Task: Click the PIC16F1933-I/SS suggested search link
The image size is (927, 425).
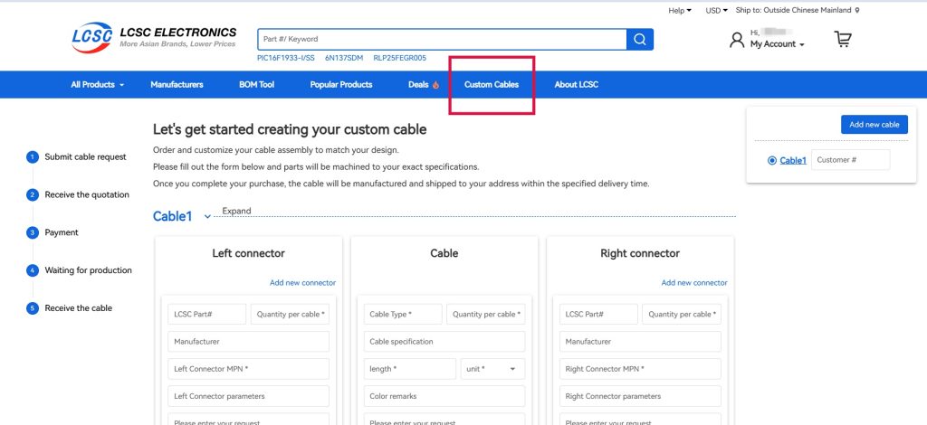Action: [285, 58]
